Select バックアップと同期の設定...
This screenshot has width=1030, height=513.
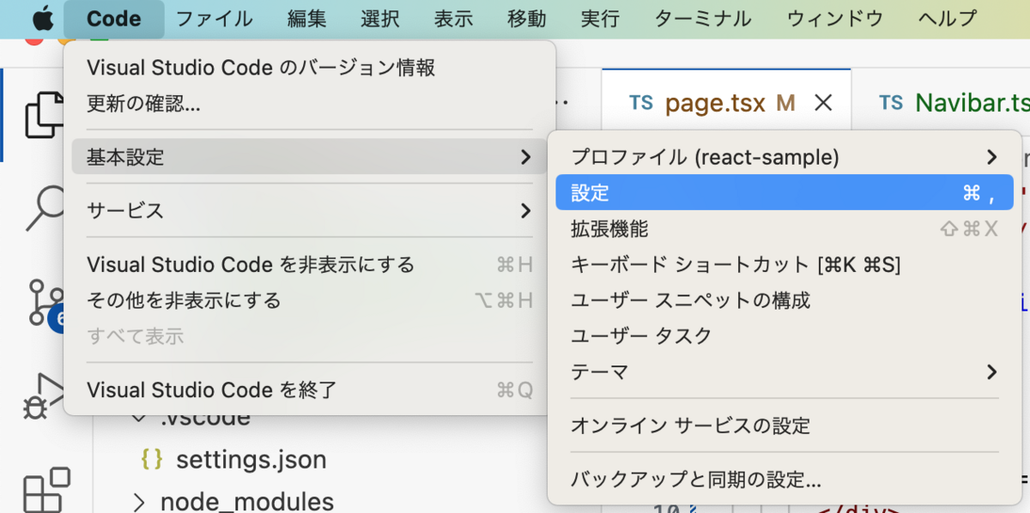pos(785,479)
